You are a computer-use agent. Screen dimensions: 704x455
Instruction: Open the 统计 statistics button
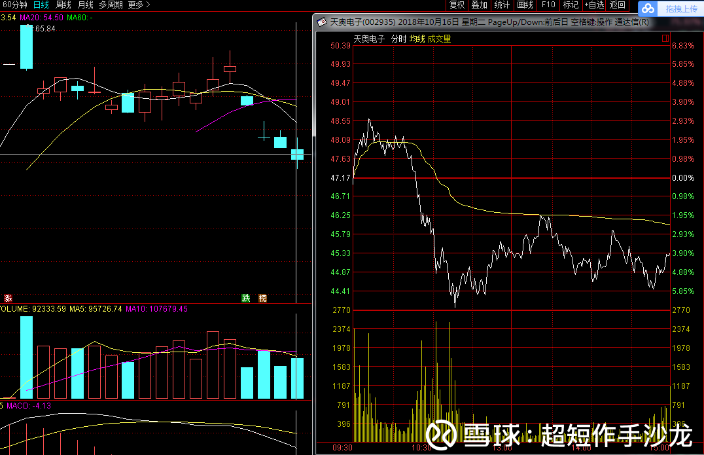click(502, 5)
